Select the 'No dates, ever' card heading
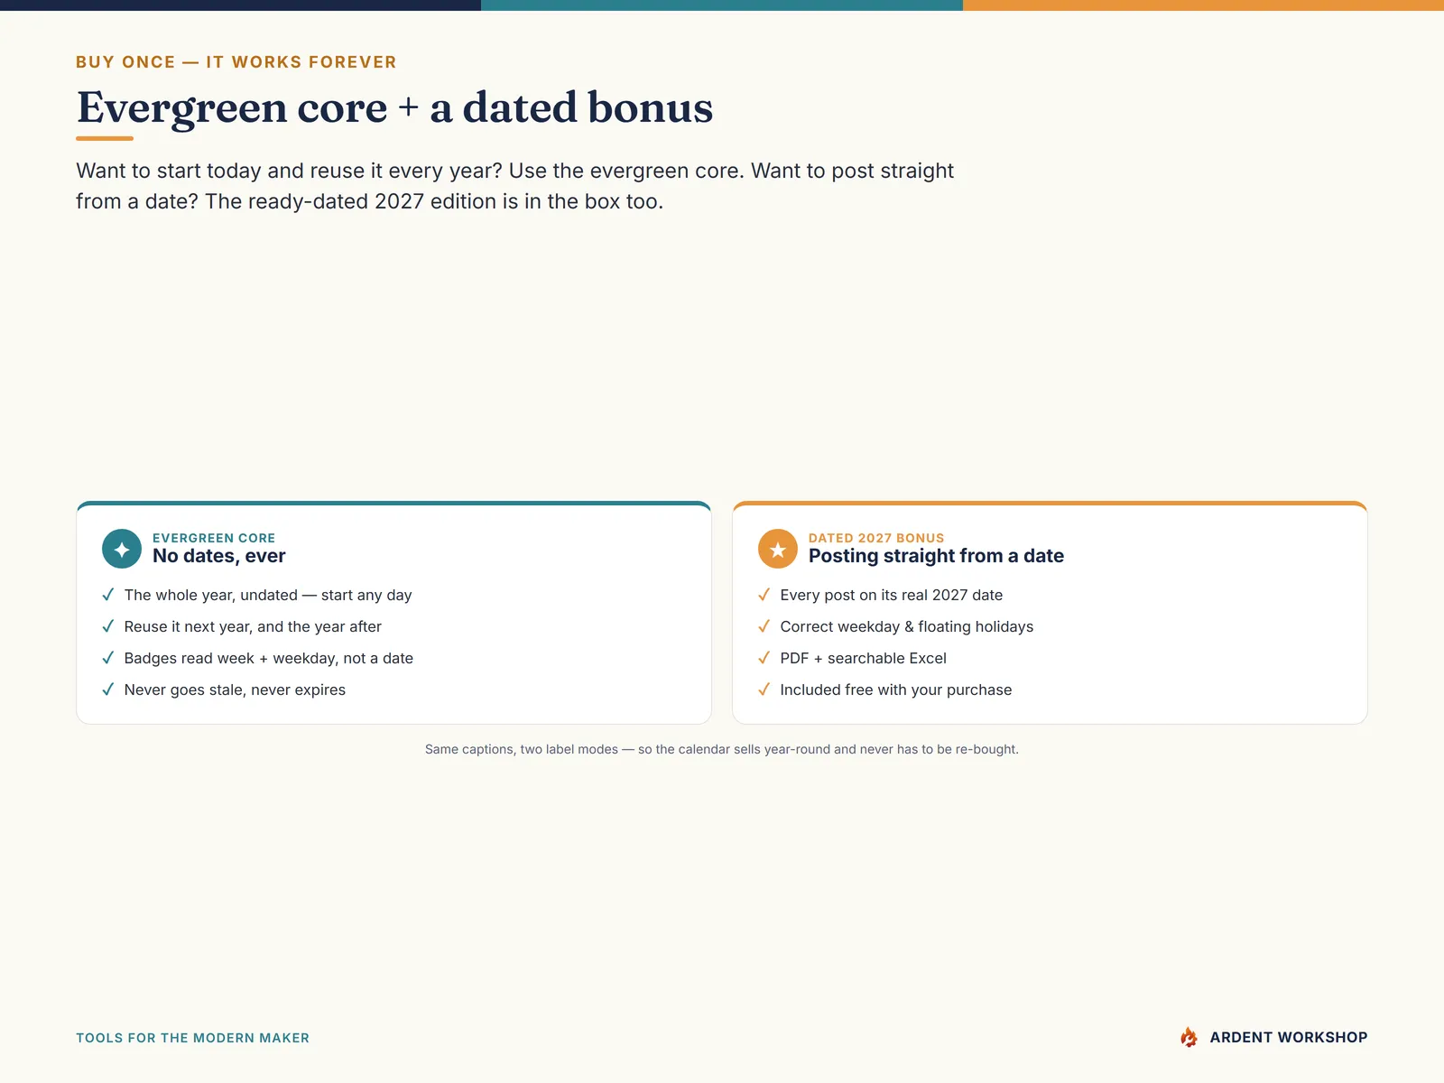The height and width of the screenshot is (1083, 1444). (219, 556)
